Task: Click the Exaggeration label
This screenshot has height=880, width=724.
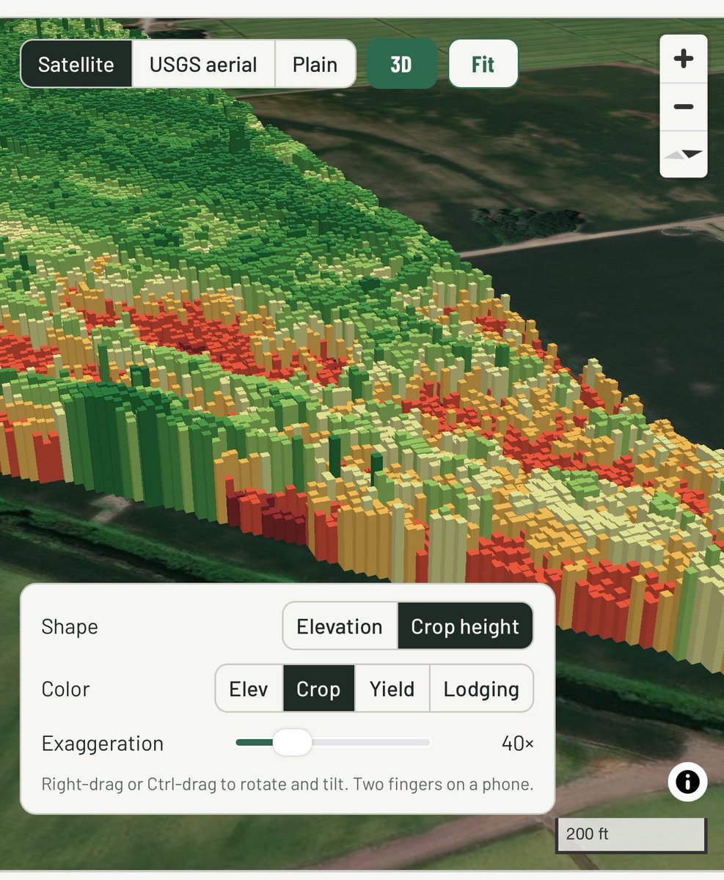Action: click(x=103, y=743)
